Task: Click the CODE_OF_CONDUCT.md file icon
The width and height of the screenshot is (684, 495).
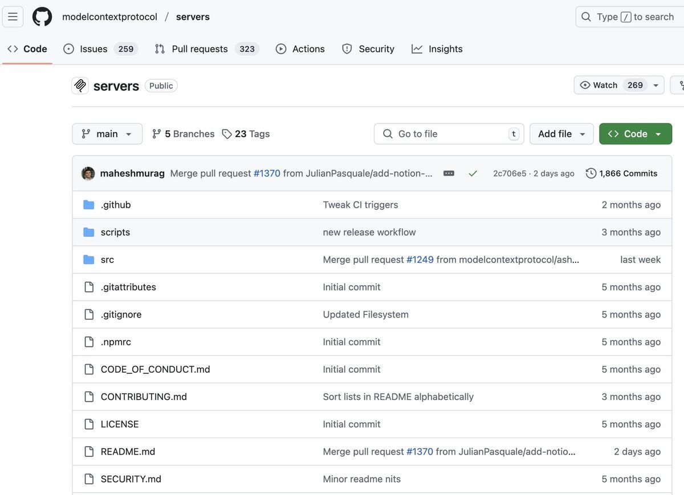Action: (x=89, y=369)
